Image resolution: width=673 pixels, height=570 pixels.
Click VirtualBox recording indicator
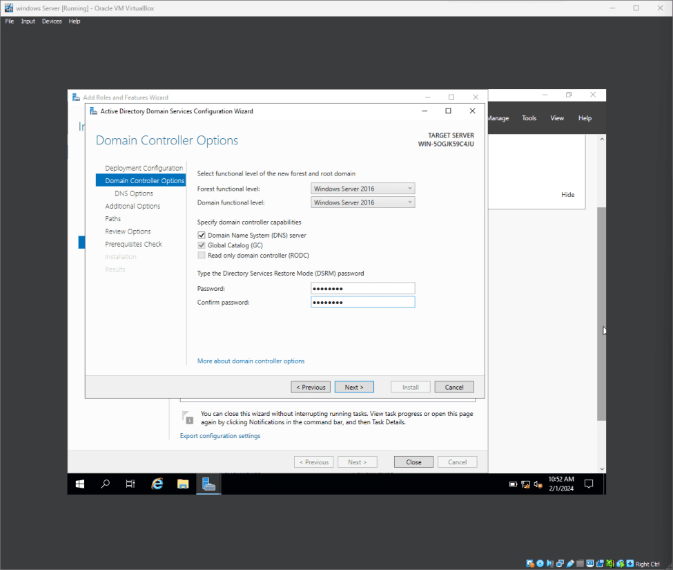click(600, 564)
